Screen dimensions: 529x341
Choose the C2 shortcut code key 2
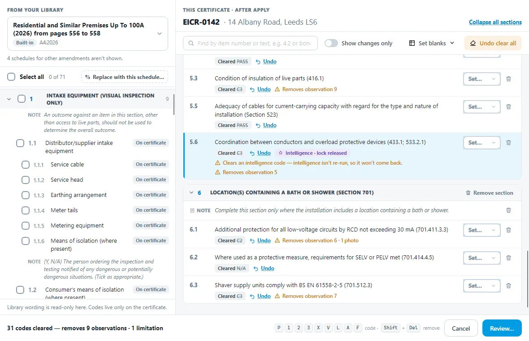[299, 328]
